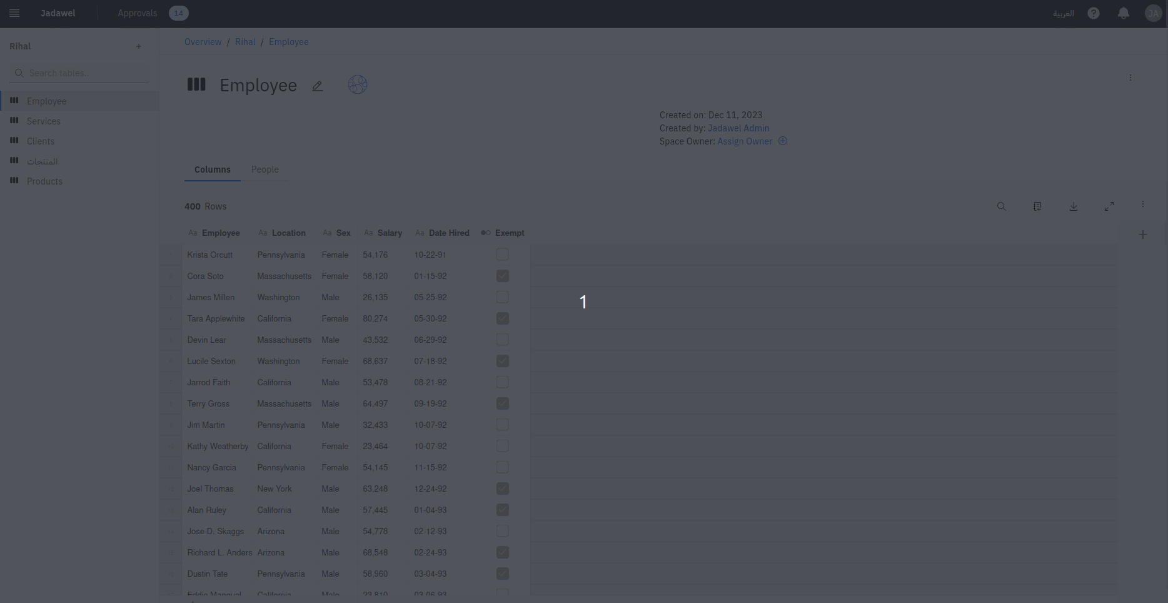
Task: Add new table with plus beside Rihal
Action: coord(139,46)
